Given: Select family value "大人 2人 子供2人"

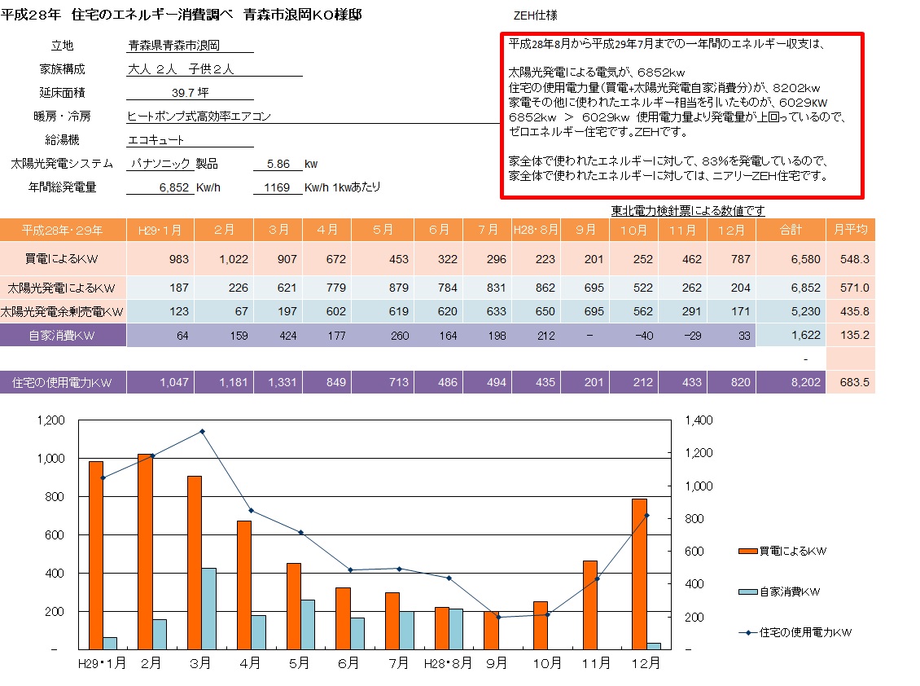Looking at the screenshot, I should pos(182,69).
